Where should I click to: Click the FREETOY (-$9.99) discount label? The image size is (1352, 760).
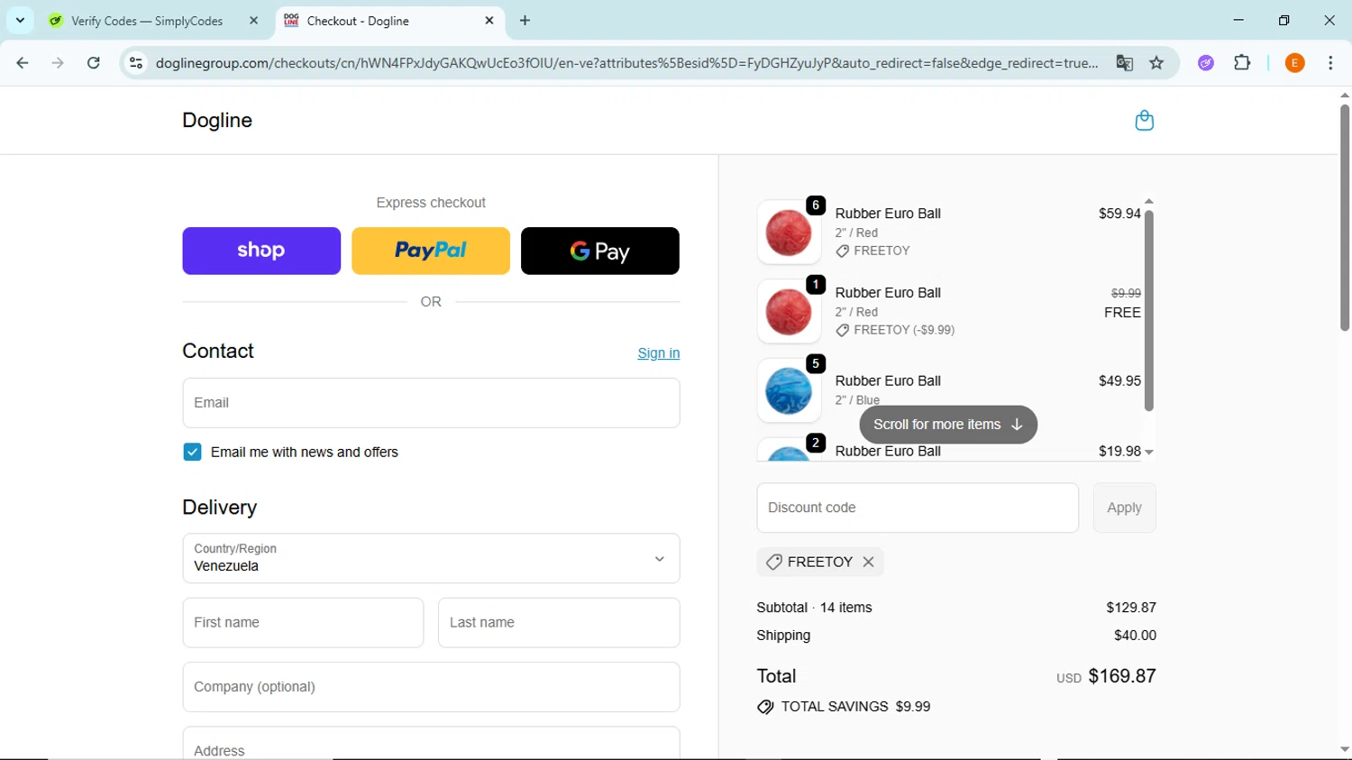pos(904,330)
